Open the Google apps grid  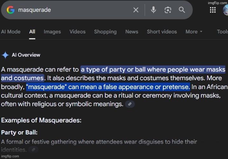[x=213, y=10]
